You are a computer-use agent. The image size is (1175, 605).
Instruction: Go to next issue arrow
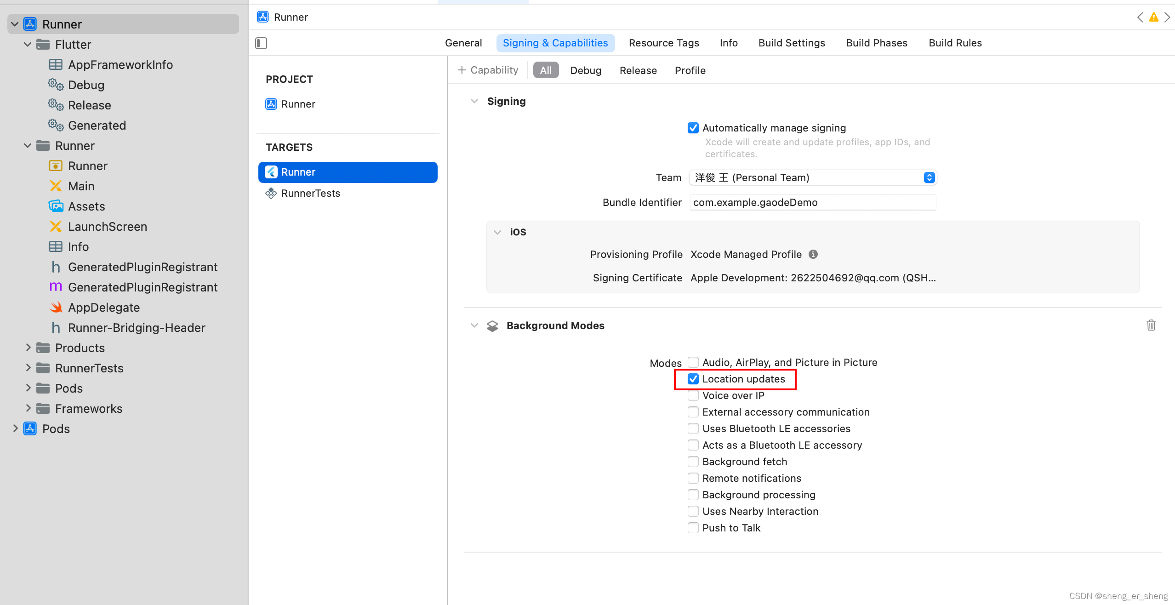(x=1167, y=17)
